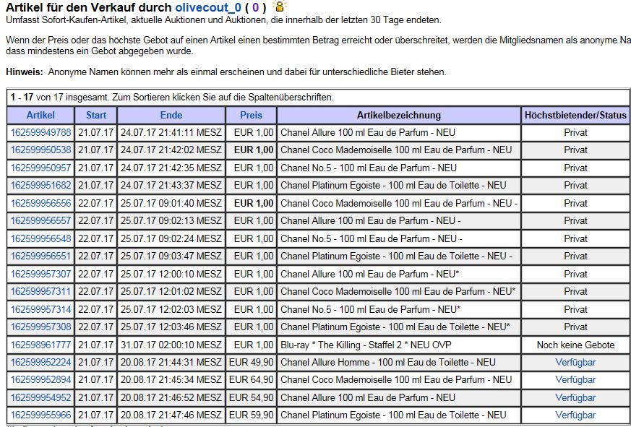Click the 'Hinweis:' note label
This screenshot has width=631, height=427.
(x=25, y=72)
